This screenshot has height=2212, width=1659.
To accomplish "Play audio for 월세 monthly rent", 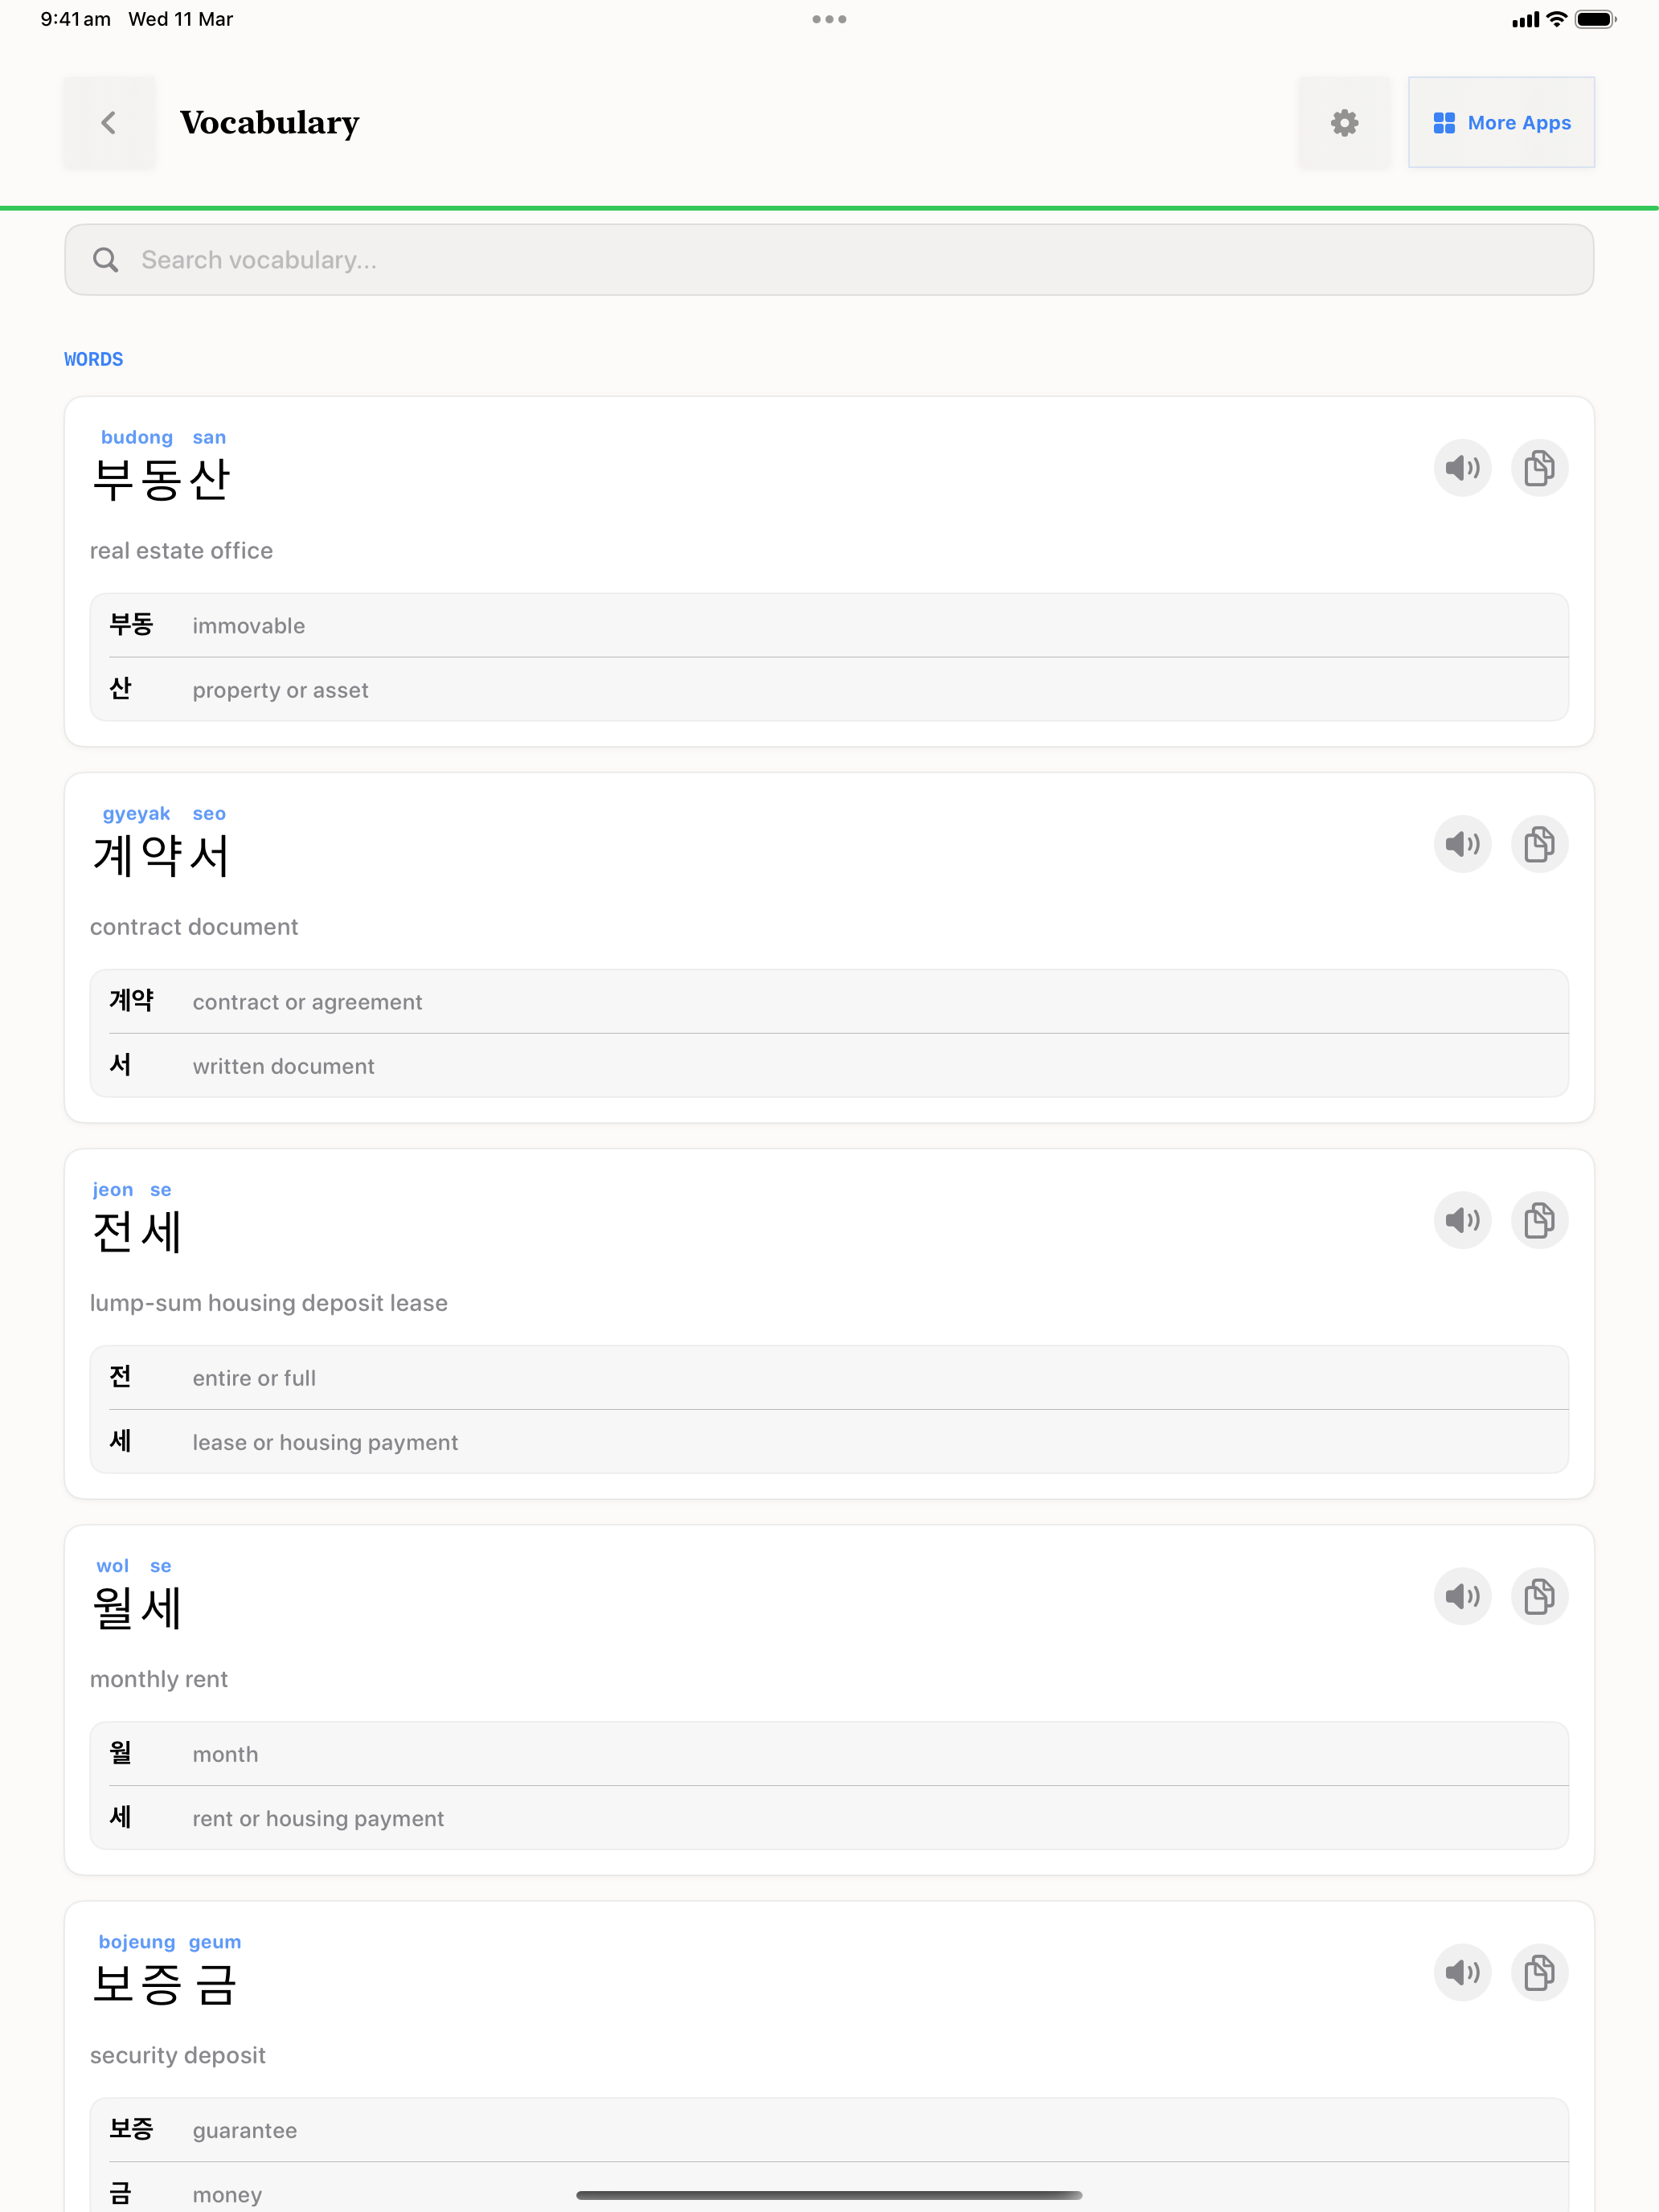I will coord(1462,1596).
